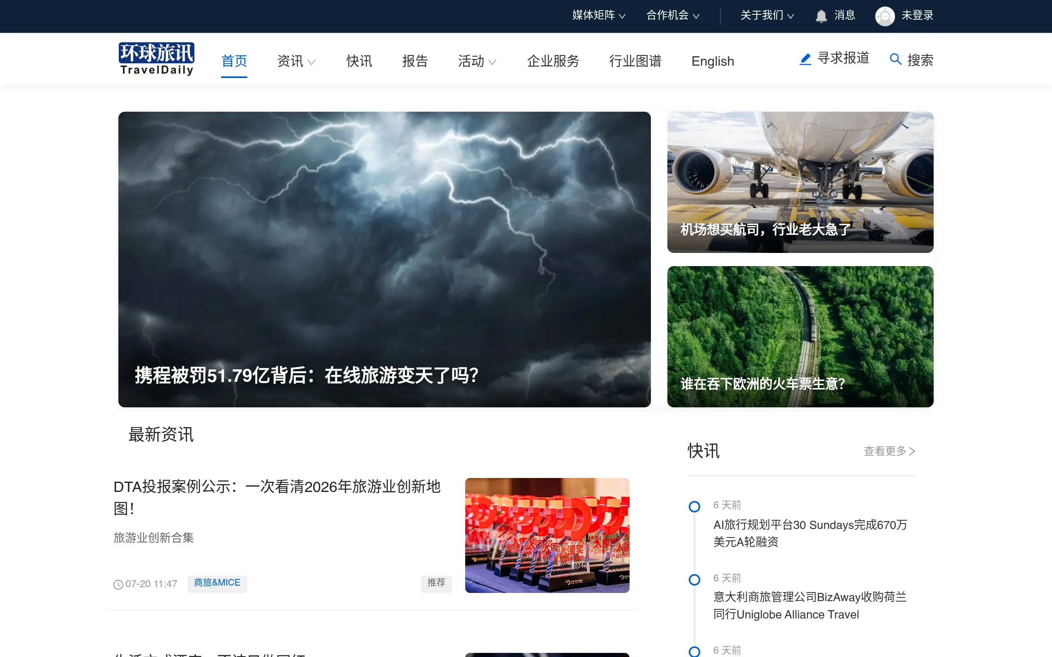1052x657 pixels.
Task: Click the pencil icon next to 寻求报道
Action: point(805,59)
